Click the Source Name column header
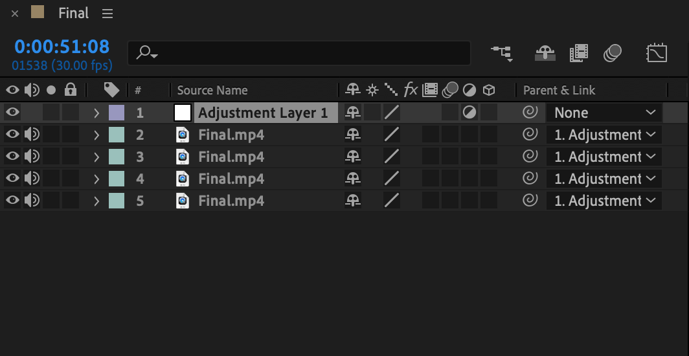 coord(212,90)
